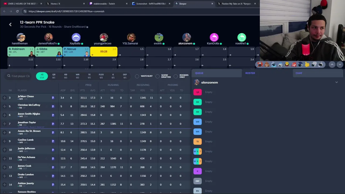Open Ja'Marr Chase player notes icon
The height and width of the screenshot is (194, 345).
53,98
